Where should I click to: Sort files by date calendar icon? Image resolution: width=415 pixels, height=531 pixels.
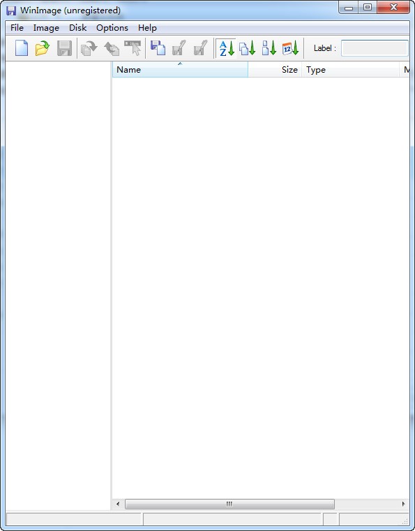291,48
